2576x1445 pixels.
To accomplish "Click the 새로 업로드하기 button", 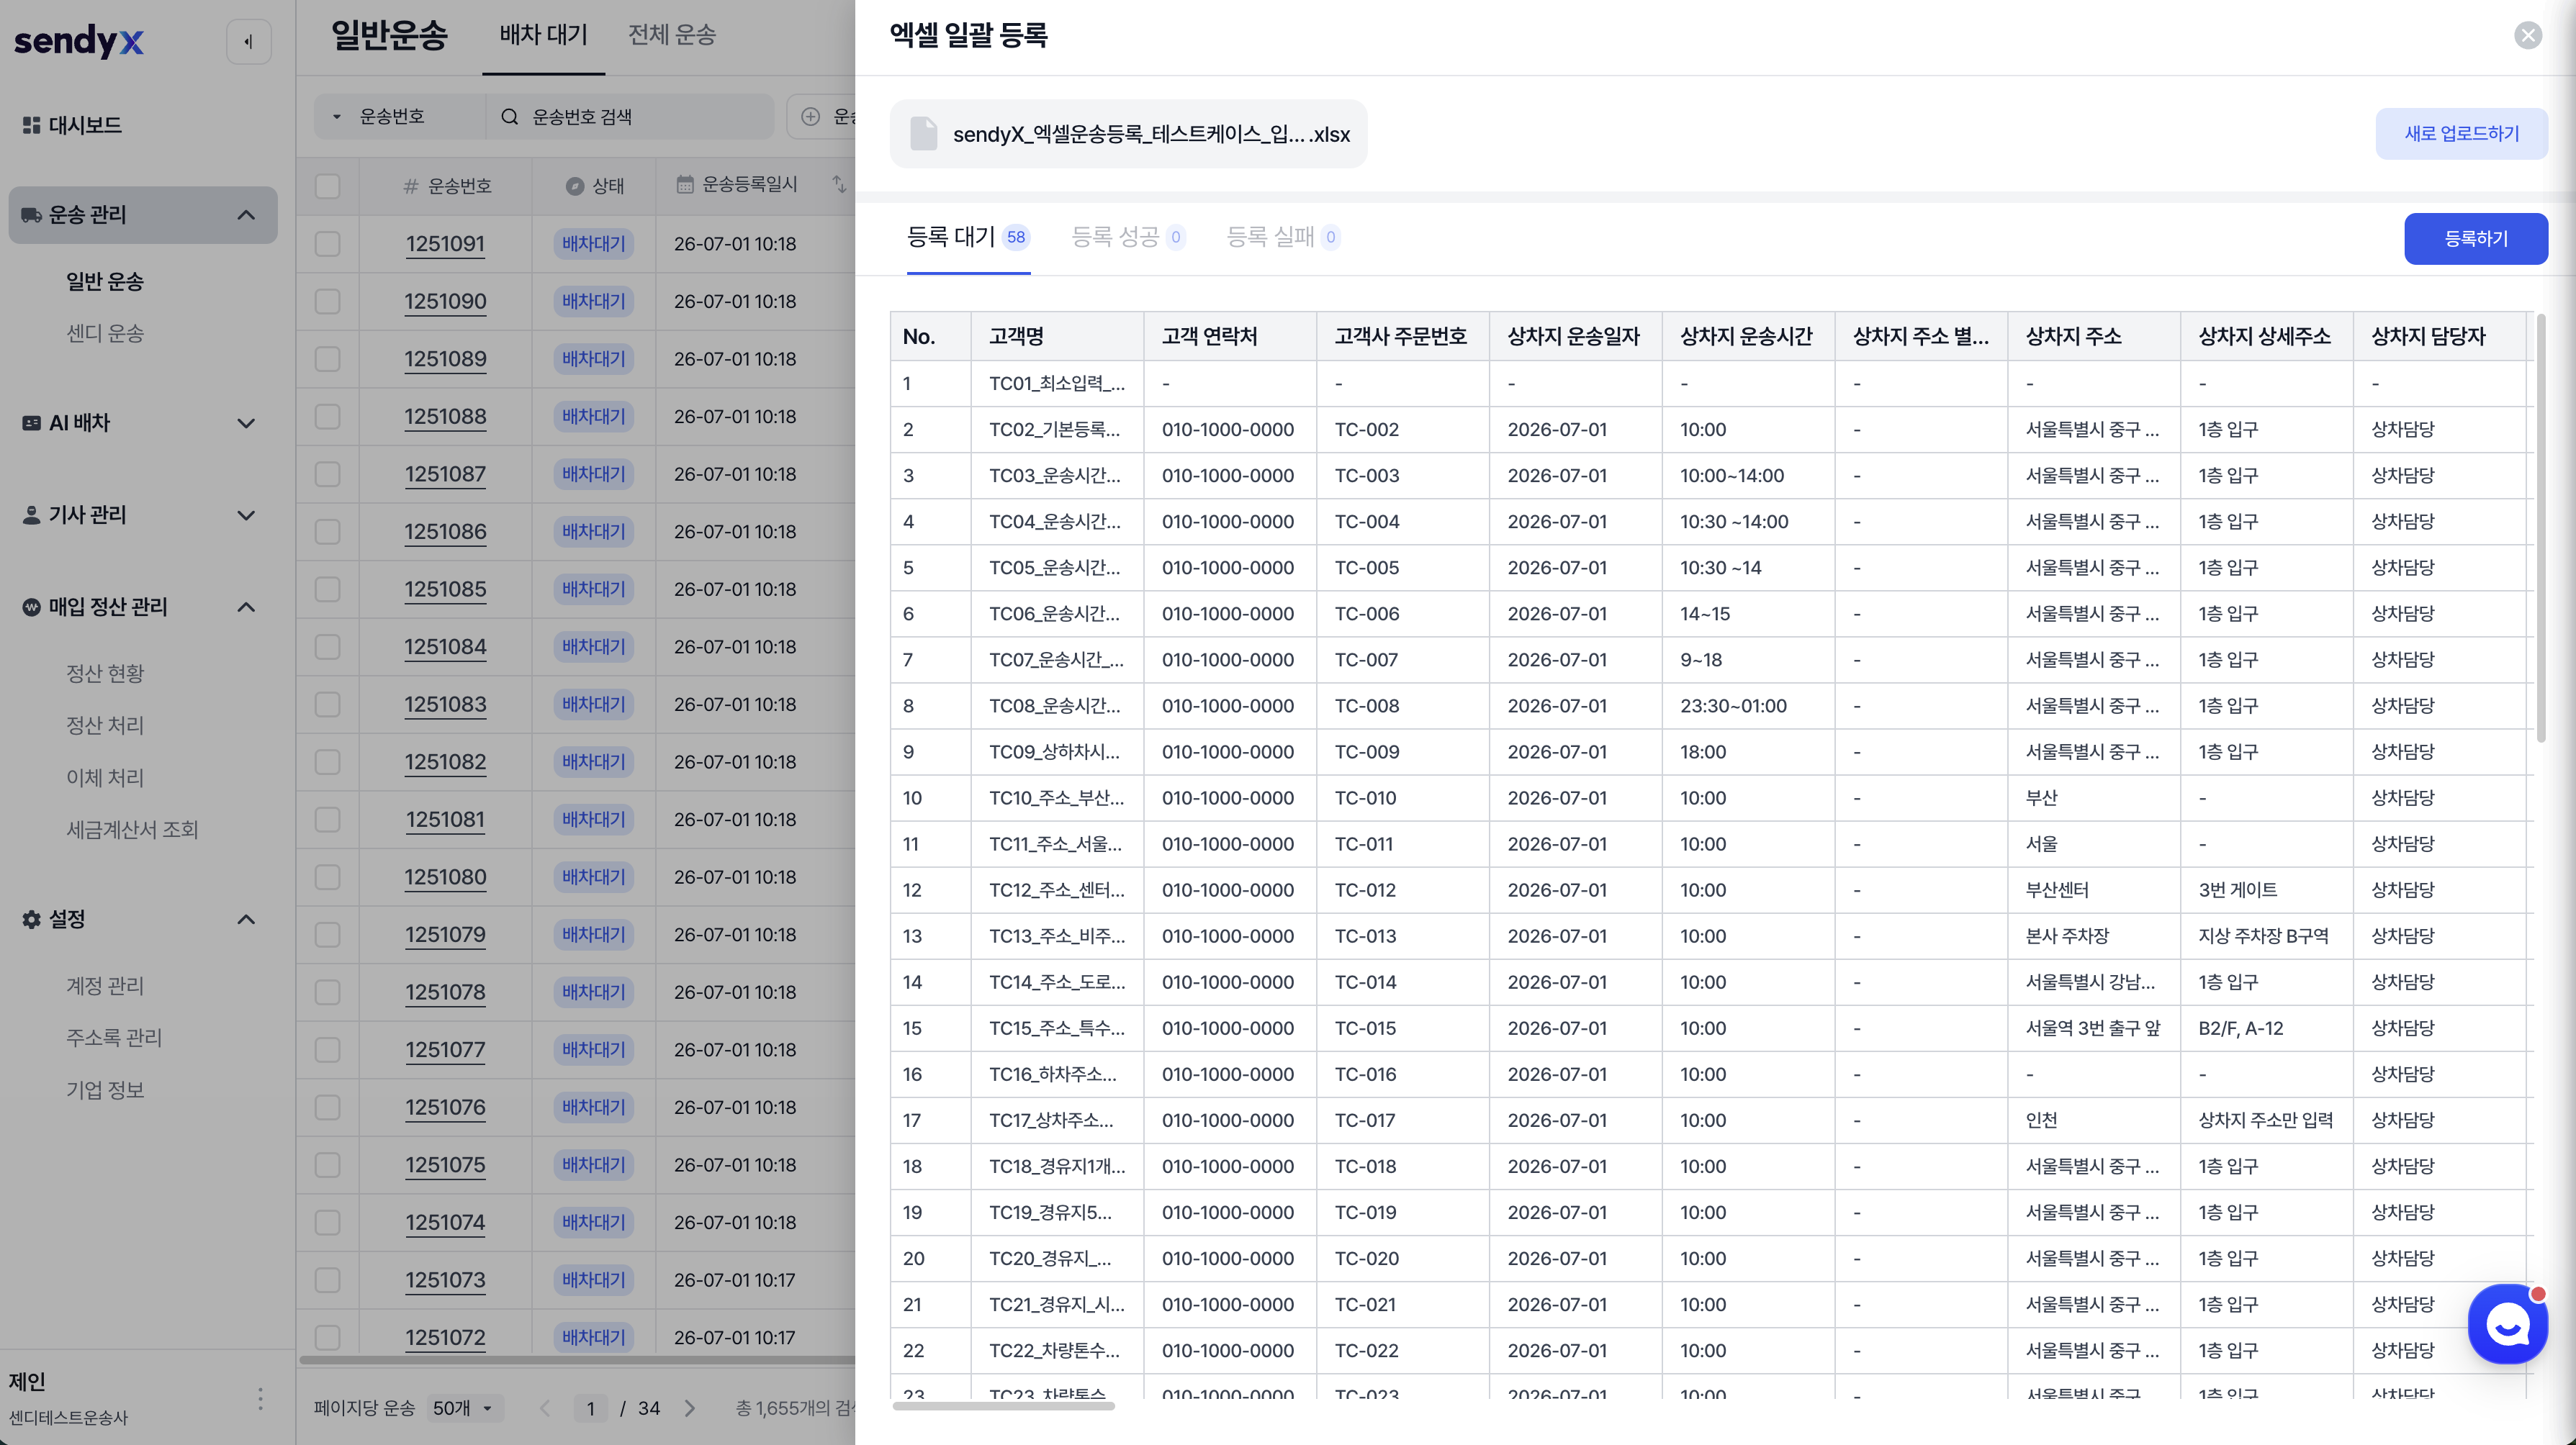I will 2461,134.
